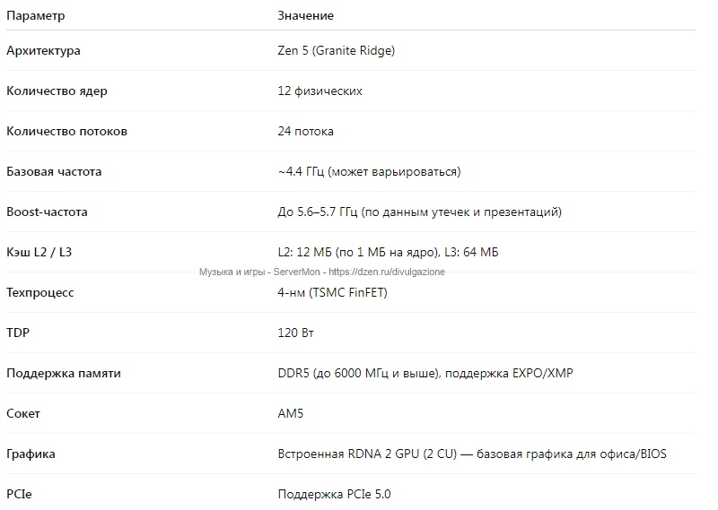Select the Количество потоков label
Image resolution: width=718 pixels, height=510 pixels.
coord(66,131)
